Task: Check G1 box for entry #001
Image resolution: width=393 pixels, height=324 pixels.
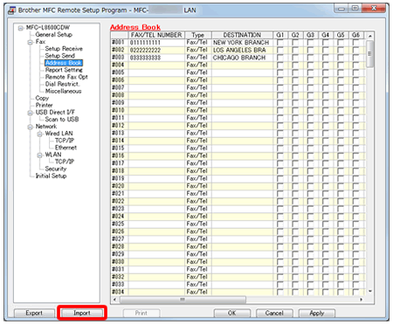Action: (280, 43)
